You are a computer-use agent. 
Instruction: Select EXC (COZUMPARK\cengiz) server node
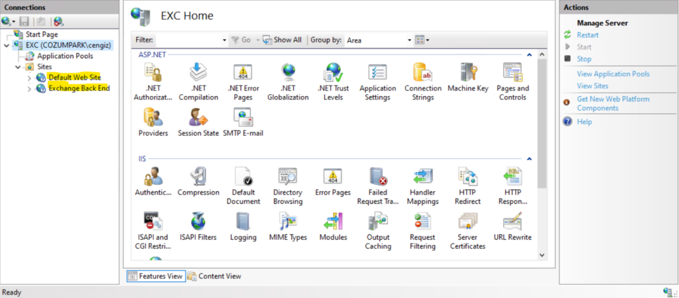click(x=68, y=45)
